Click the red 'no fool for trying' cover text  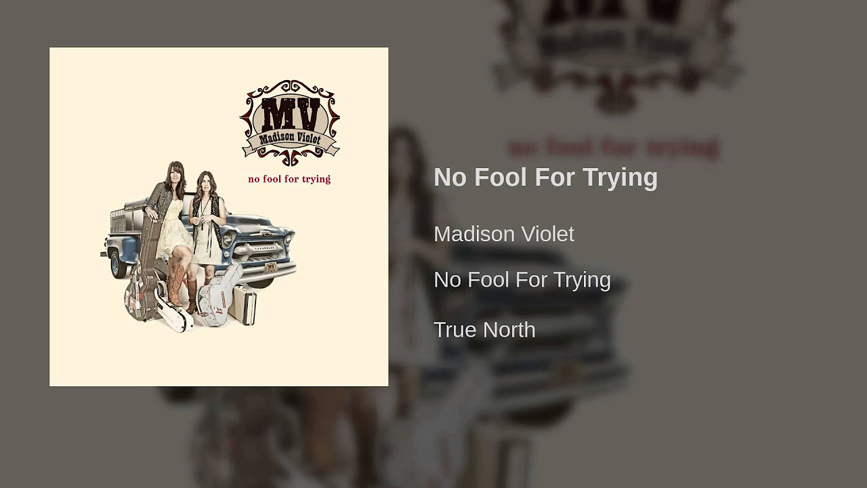pos(289,179)
